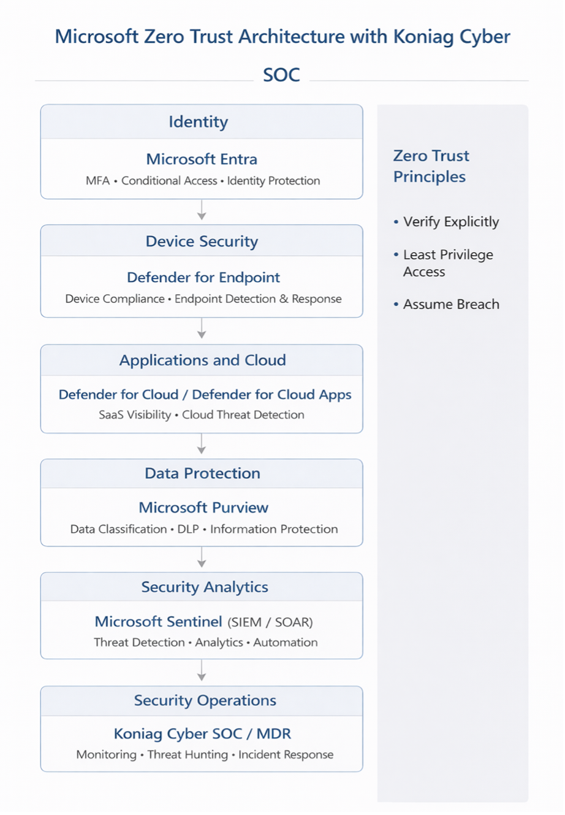Select the 'Applications and Cloud' header

(x=203, y=360)
